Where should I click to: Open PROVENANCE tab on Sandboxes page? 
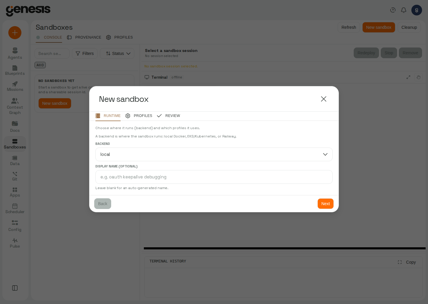(x=84, y=37)
